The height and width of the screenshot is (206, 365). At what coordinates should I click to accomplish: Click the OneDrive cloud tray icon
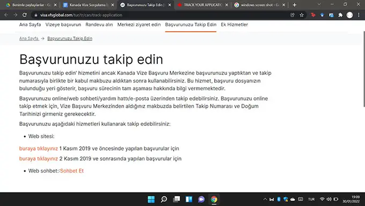[293, 200]
